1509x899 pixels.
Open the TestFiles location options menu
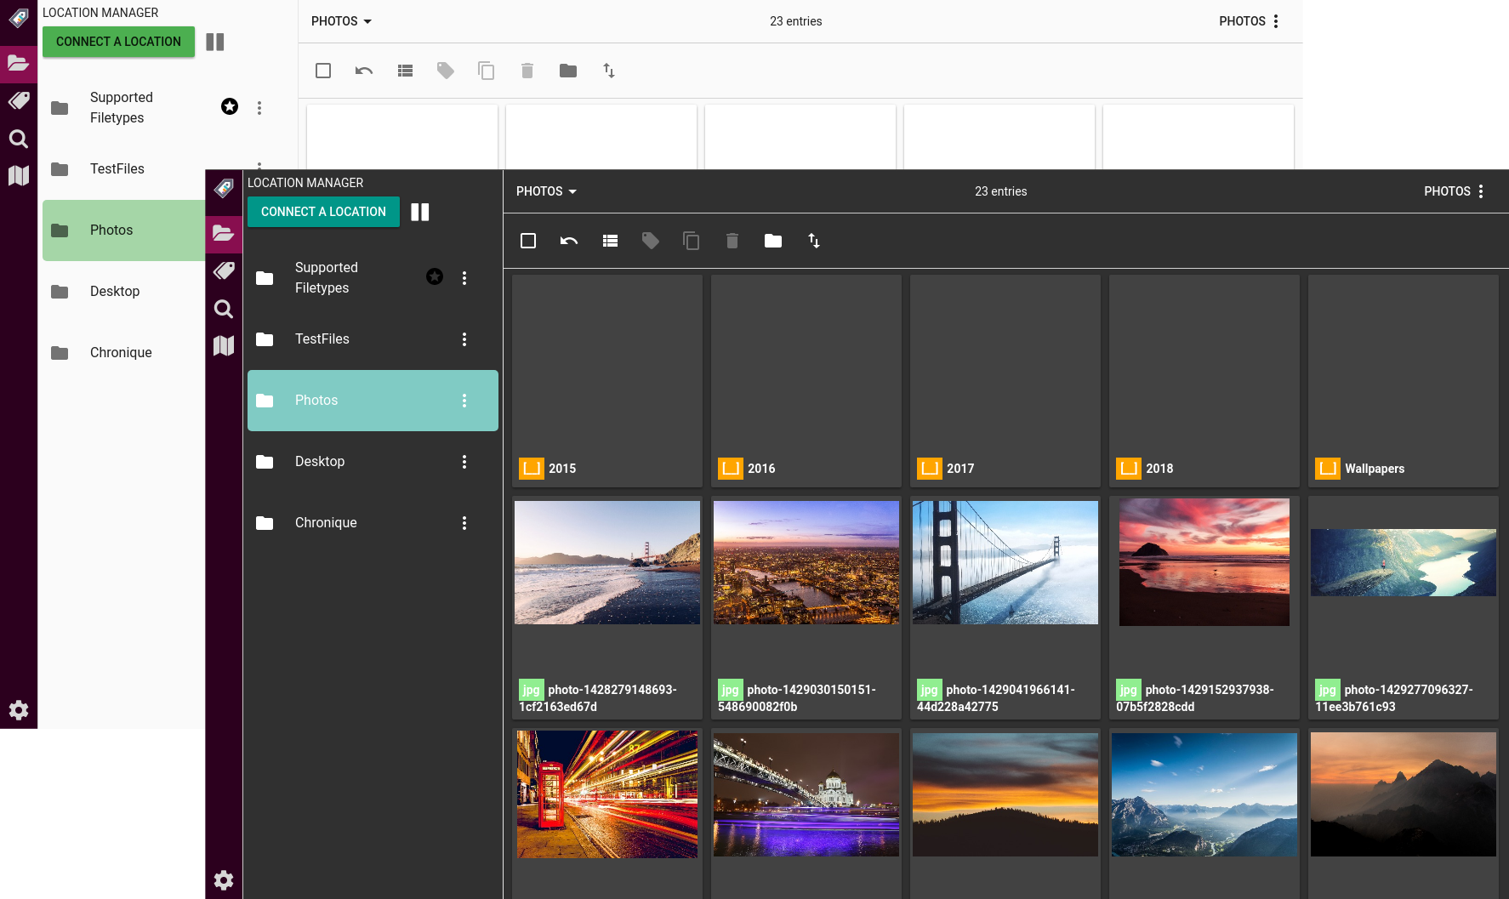(x=464, y=339)
